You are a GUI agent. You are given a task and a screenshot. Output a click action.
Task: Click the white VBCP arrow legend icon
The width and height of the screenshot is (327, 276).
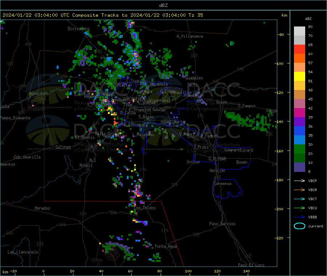[x=299, y=181]
